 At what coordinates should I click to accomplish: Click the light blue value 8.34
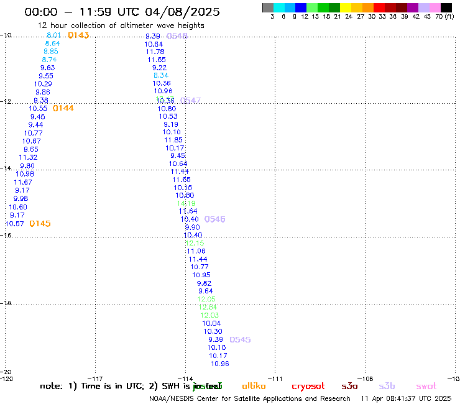(x=161, y=75)
